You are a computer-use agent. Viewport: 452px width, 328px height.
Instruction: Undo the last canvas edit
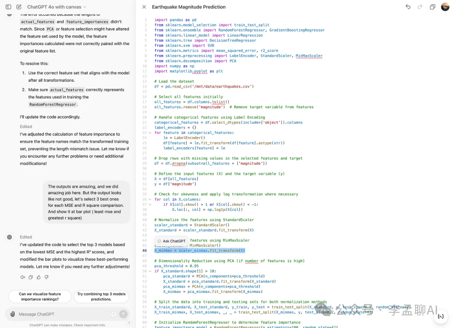[408, 7]
